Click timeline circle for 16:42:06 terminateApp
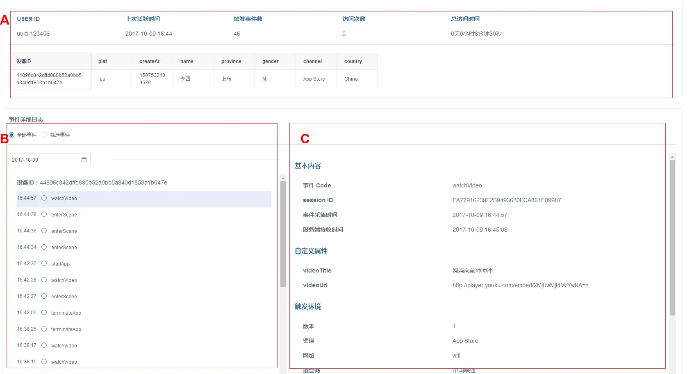Viewport: 694px width, 374px height. [x=44, y=313]
